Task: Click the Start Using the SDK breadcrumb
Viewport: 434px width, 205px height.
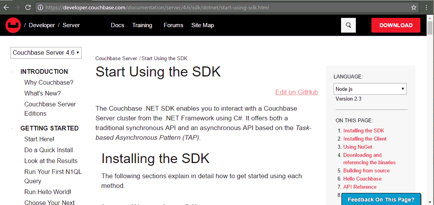Action: 164,58
